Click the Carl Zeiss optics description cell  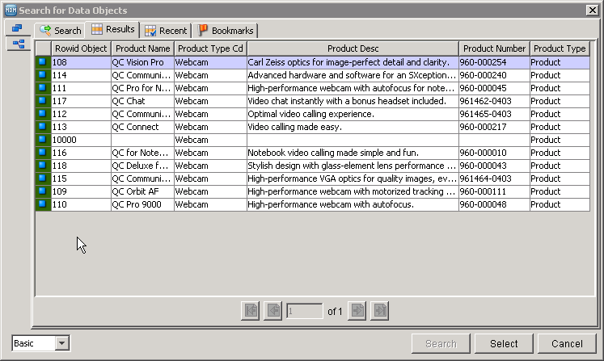(353, 62)
